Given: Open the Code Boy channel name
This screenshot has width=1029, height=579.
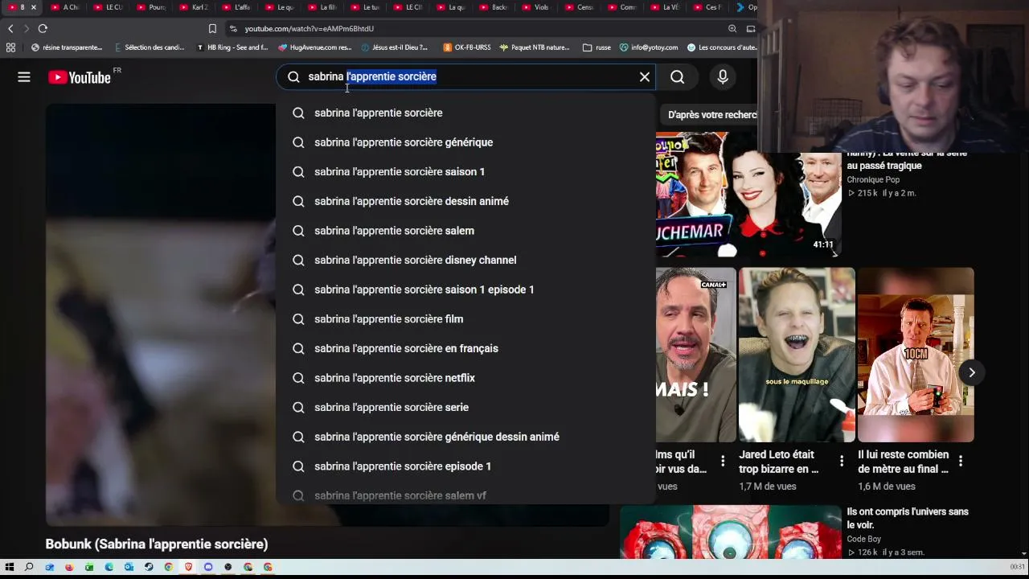Looking at the screenshot, I should 864,539.
